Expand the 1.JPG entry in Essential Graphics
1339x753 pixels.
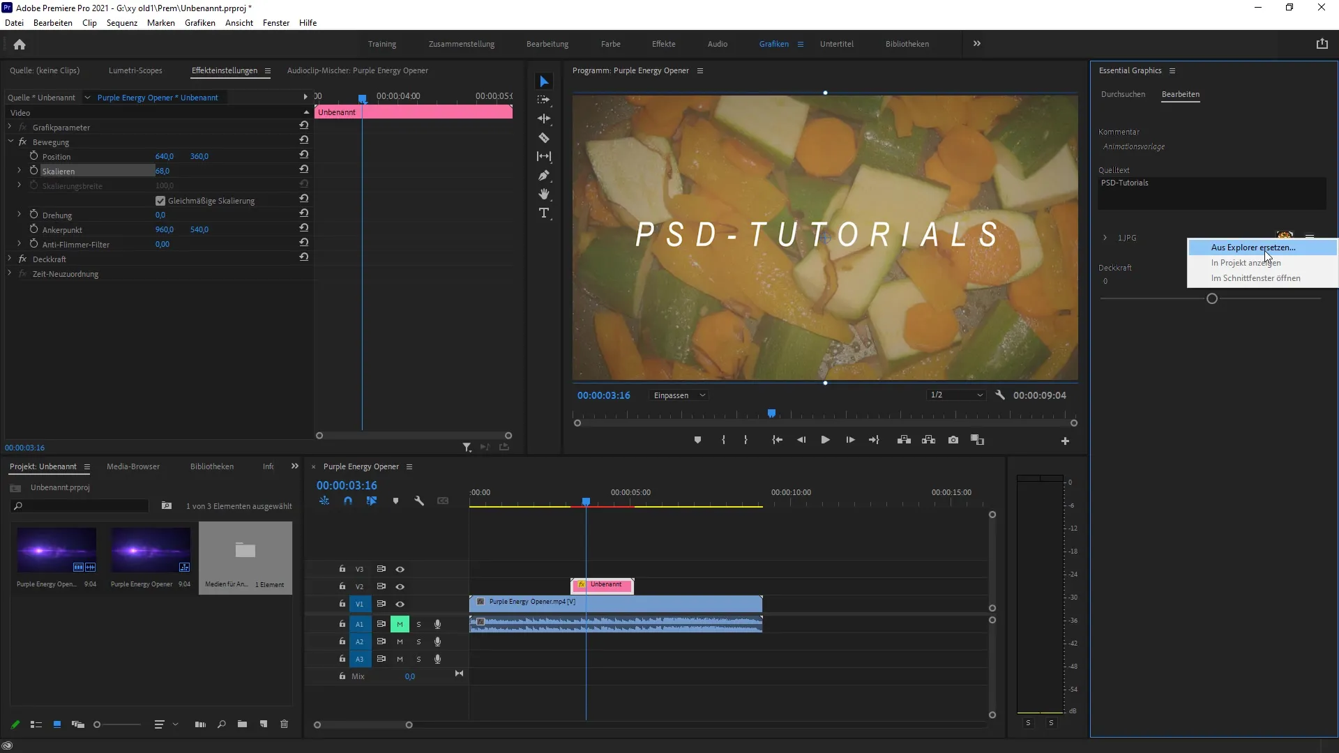click(1105, 238)
